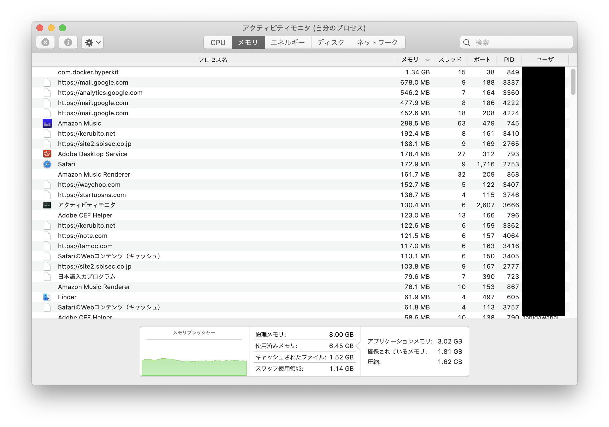Click the 物理メモリ 8.00 GB entry
The height and width of the screenshot is (427, 609).
304,334
